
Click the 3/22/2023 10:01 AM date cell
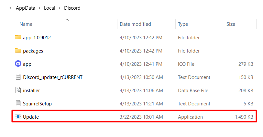[x=141, y=117]
